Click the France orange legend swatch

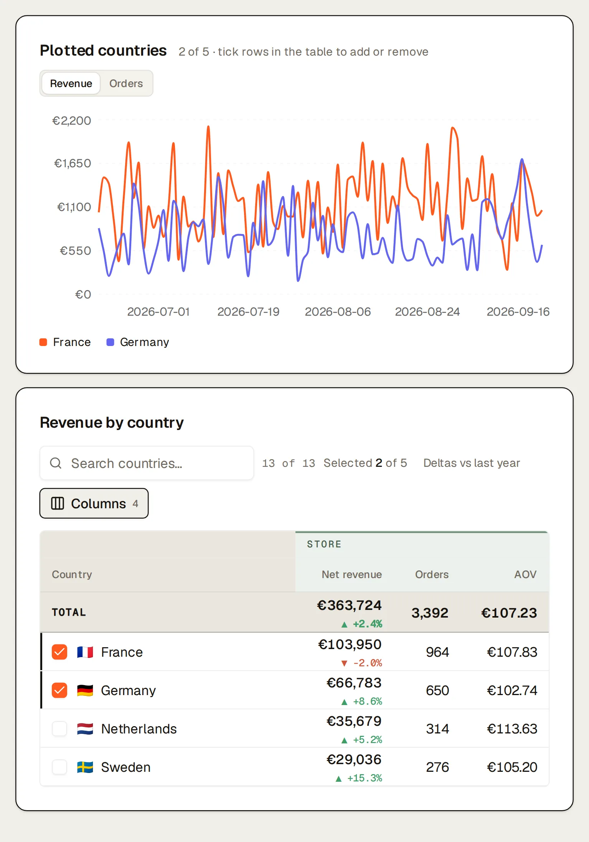click(43, 342)
